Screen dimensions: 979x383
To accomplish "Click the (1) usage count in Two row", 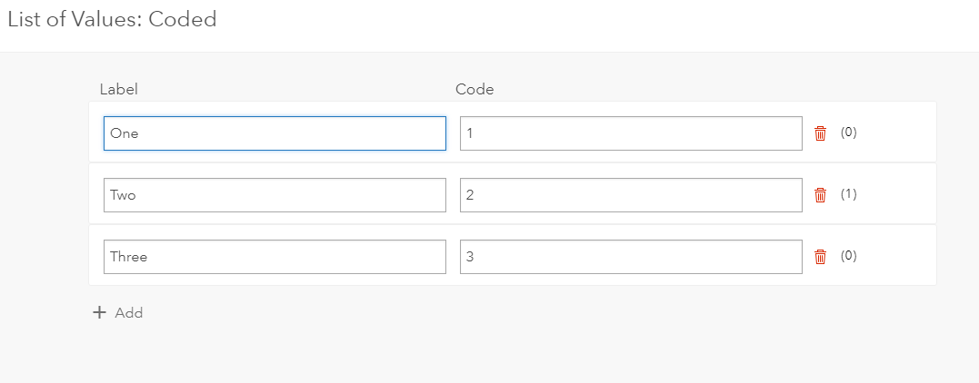I will click(x=848, y=194).
